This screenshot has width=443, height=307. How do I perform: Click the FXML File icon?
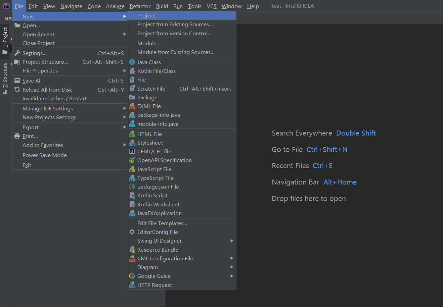132,106
